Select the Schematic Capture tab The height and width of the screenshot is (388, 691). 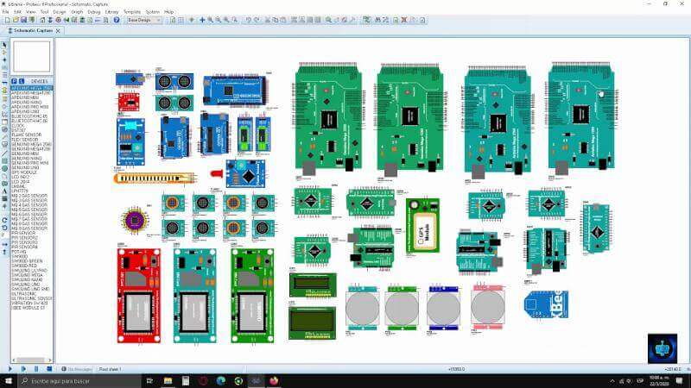tap(33, 31)
